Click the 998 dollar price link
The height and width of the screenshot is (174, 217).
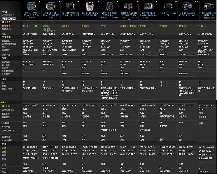202,26
